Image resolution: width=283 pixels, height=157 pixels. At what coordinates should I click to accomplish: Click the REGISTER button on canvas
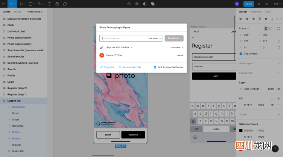(133, 135)
